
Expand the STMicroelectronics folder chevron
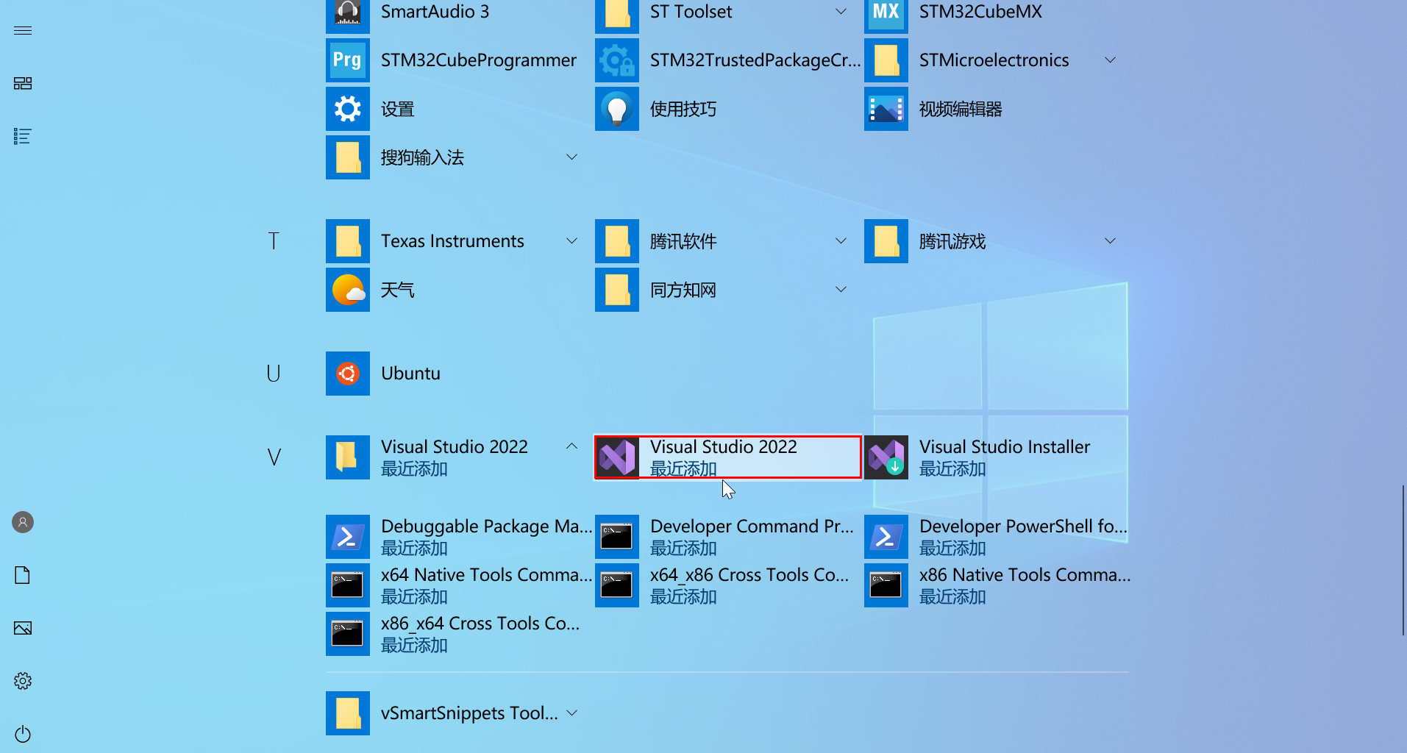pyautogui.click(x=1110, y=60)
